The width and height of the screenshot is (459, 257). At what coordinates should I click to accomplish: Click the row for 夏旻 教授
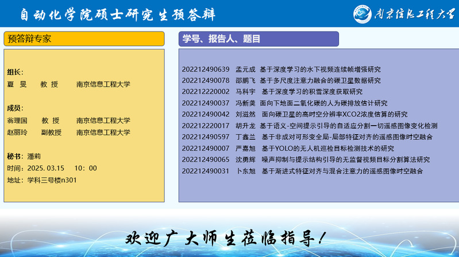click(x=69, y=84)
